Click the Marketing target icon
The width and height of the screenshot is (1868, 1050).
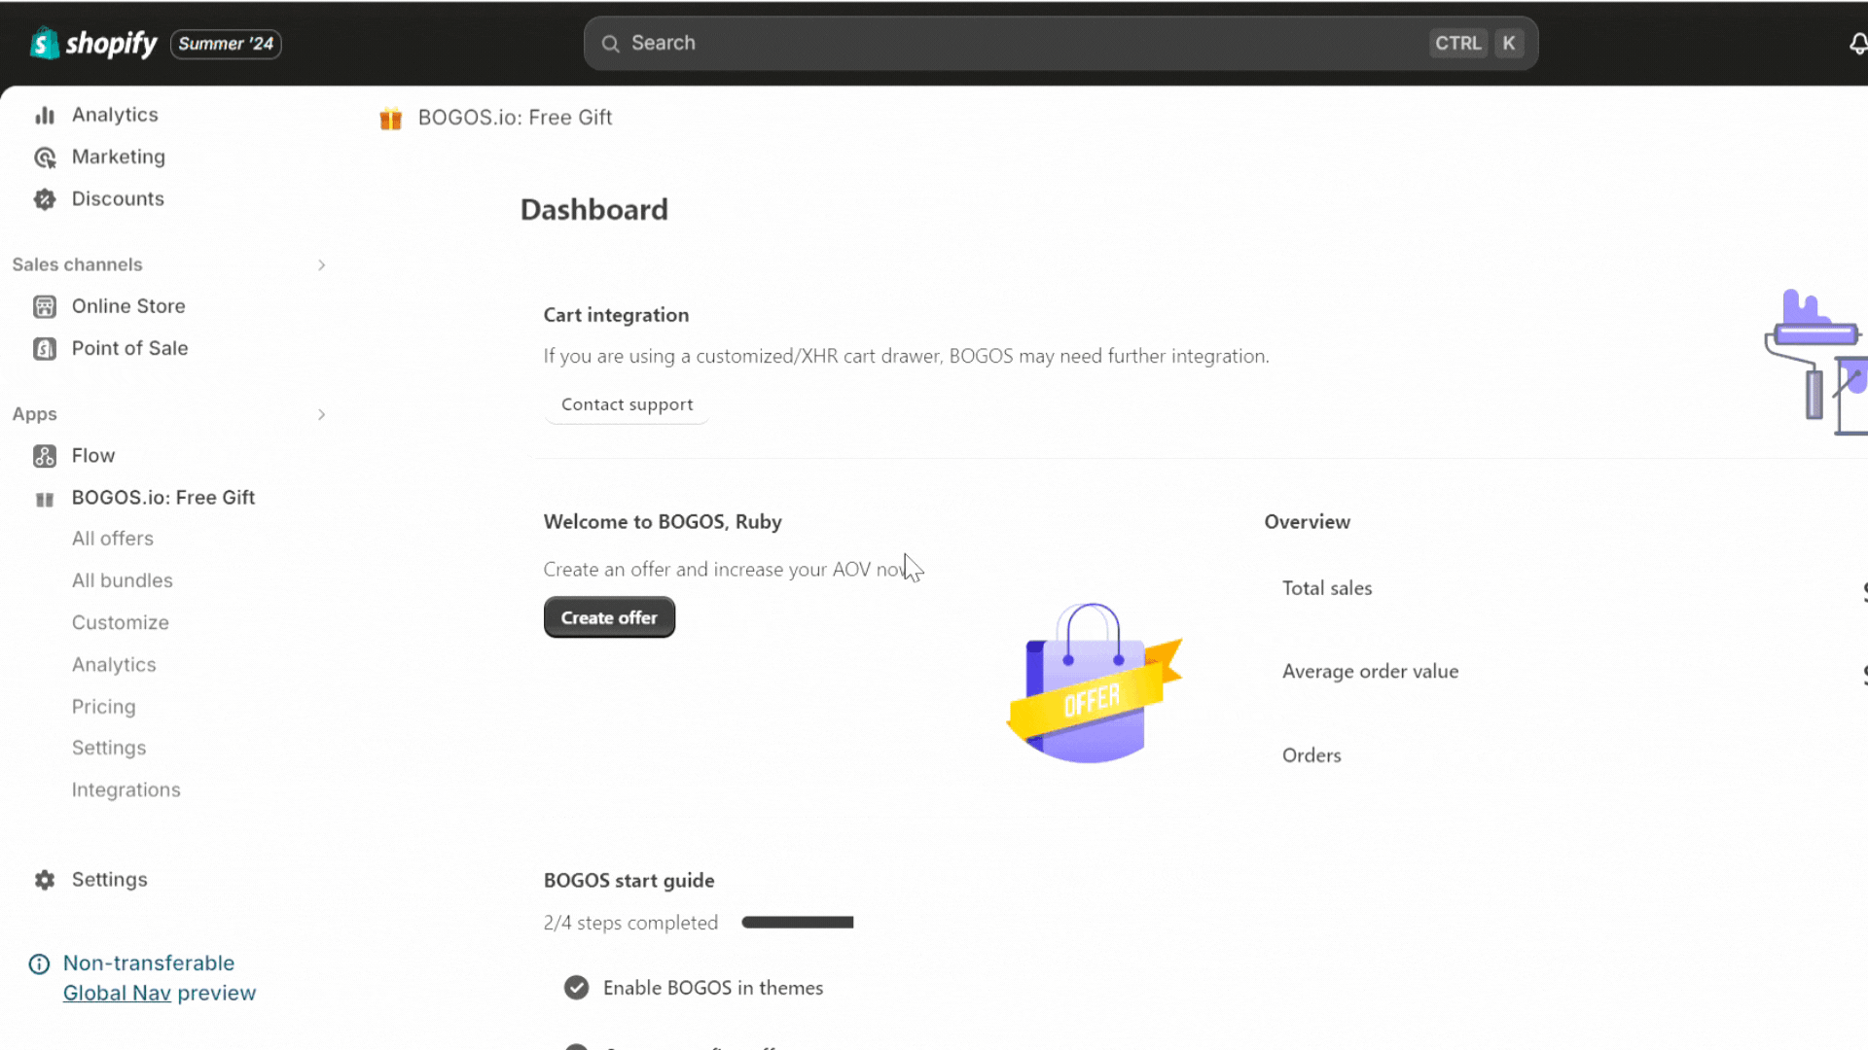point(45,157)
